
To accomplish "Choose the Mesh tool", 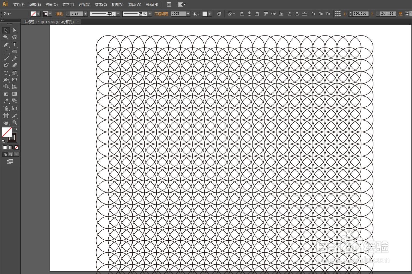I will point(6,94).
